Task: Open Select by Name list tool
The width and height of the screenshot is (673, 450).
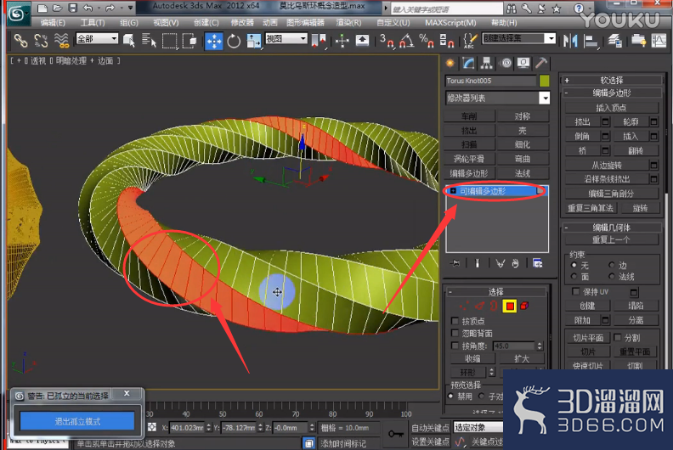Action: tap(149, 41)
